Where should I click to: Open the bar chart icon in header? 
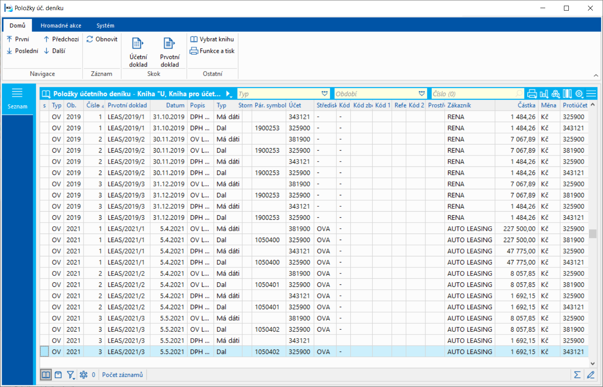544,94
